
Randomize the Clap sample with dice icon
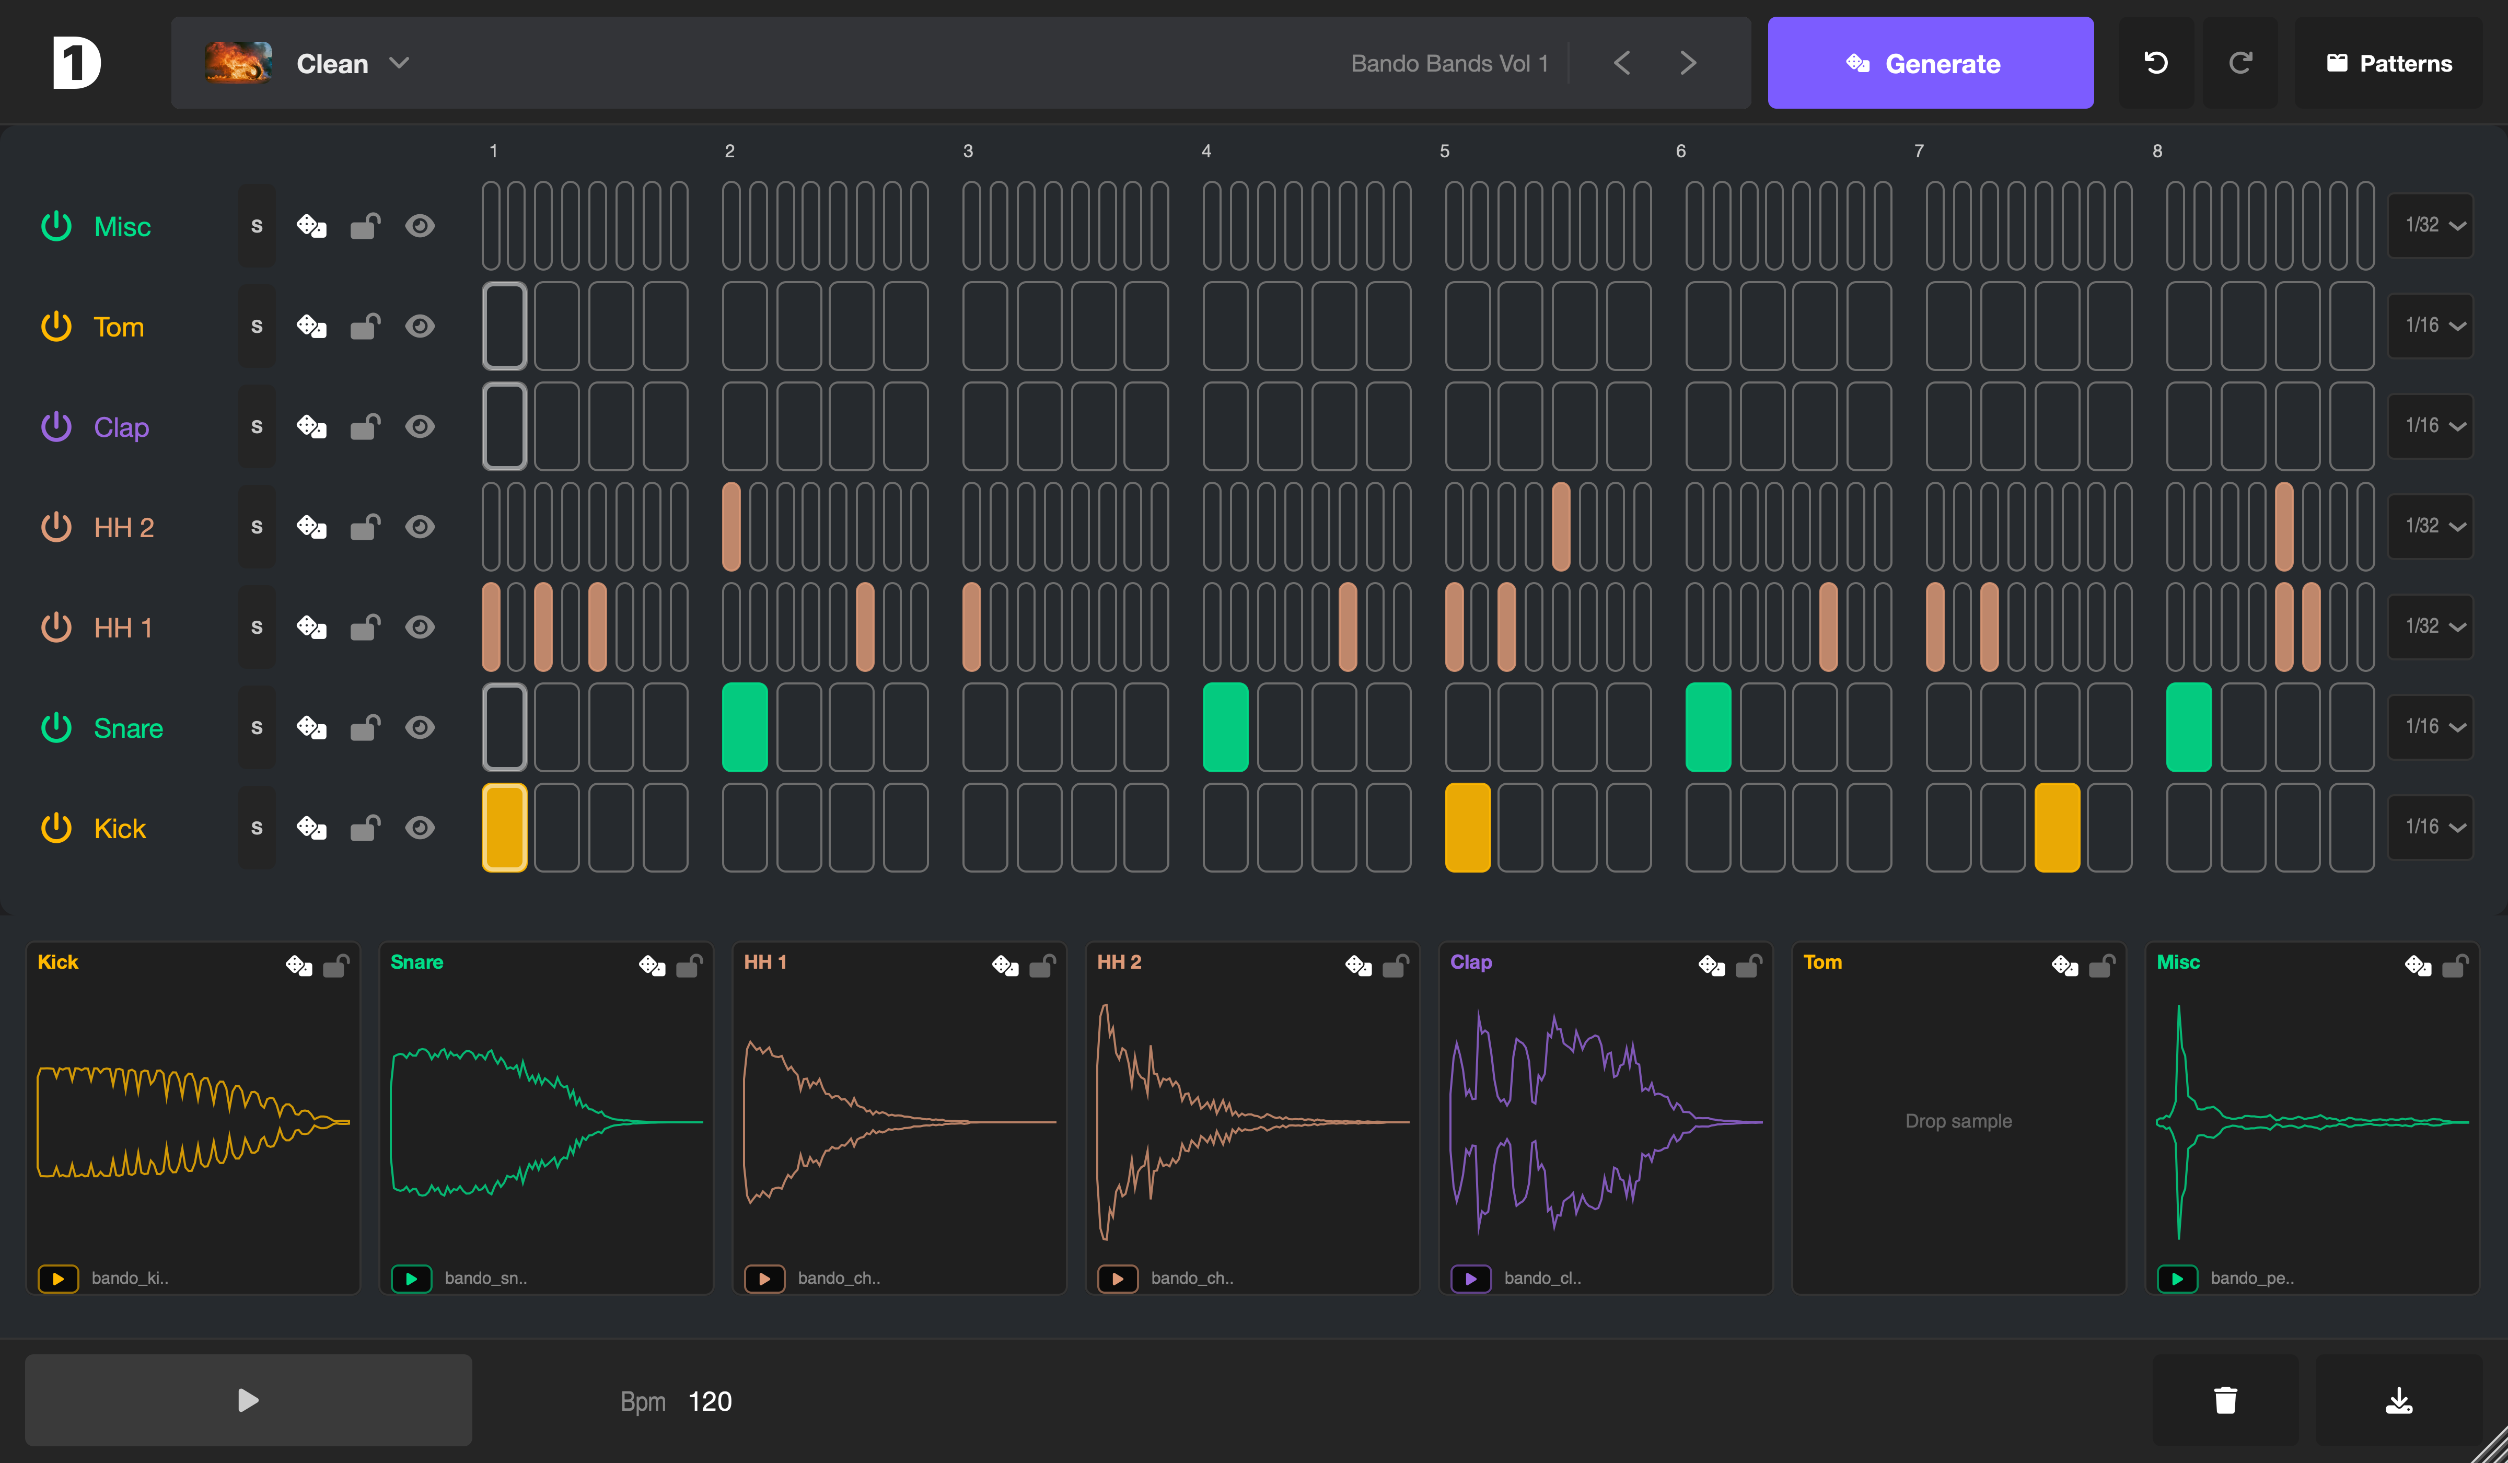click(1711, 966)
